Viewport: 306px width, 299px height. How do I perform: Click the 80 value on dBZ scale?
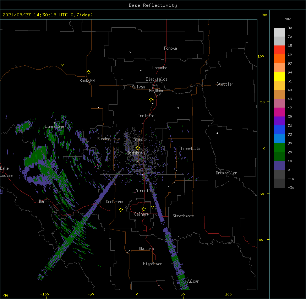[290, 28]
